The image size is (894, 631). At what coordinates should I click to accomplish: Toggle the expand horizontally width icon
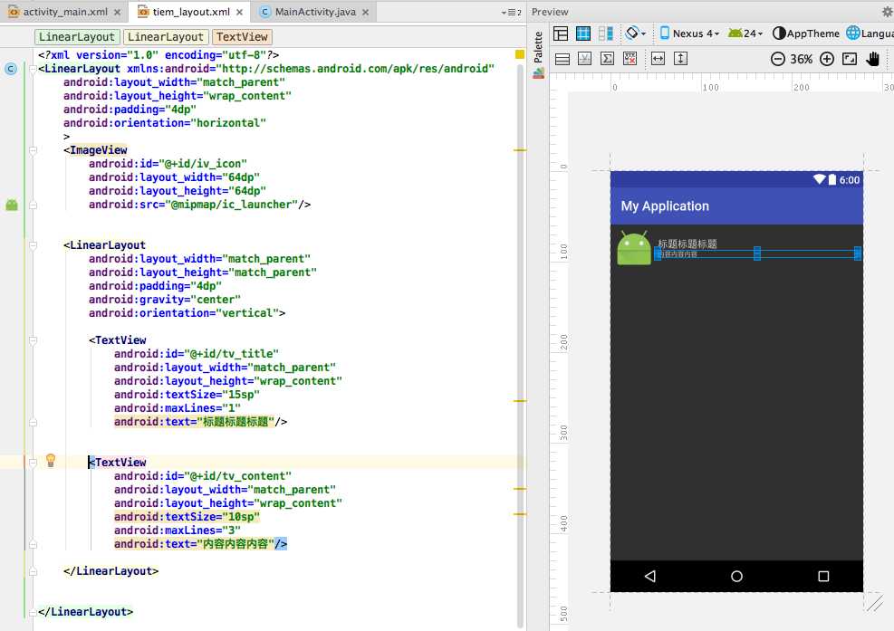click(658, 59)
